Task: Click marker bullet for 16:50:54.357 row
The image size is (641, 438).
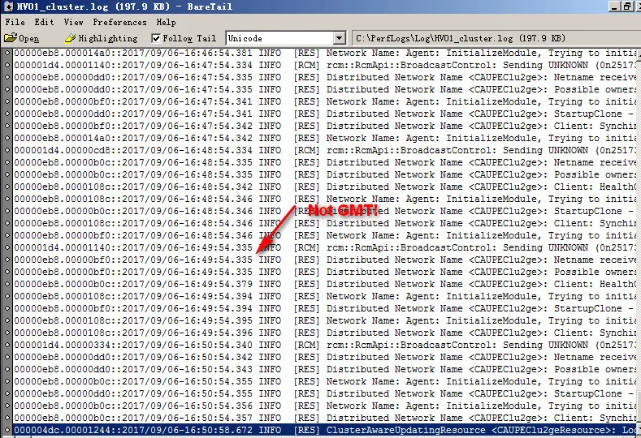Action: tap(7, 418)
